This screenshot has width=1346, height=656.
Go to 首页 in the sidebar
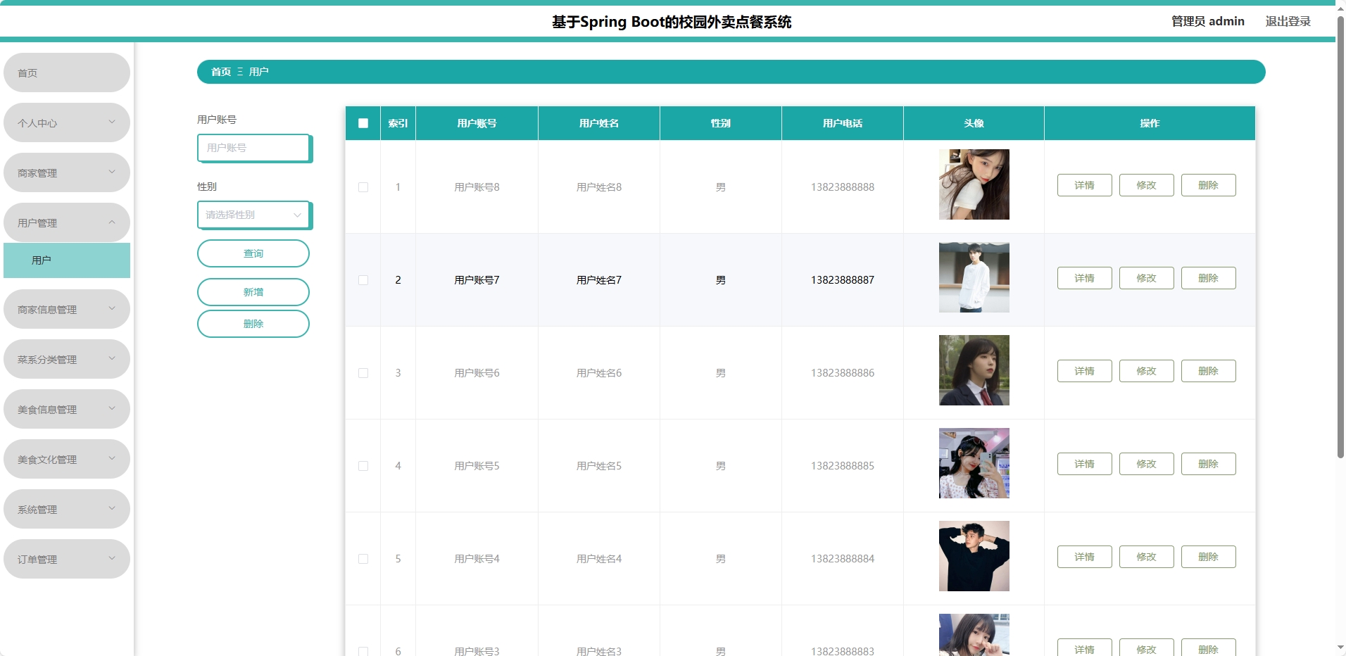pyautogui.click(x=67, y=72)
